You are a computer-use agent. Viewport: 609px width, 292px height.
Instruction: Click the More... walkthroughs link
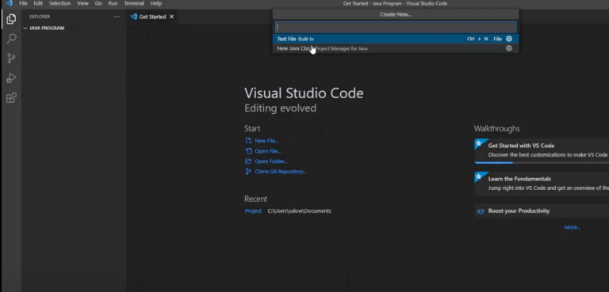click(572, 227)
